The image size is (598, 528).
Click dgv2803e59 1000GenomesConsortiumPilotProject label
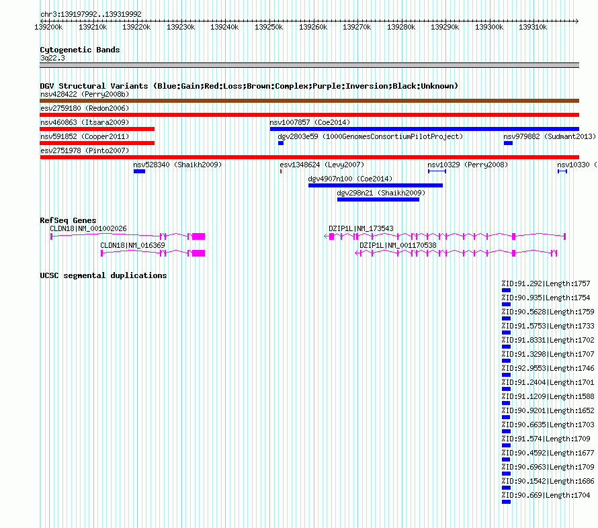[x=370, y=136]
